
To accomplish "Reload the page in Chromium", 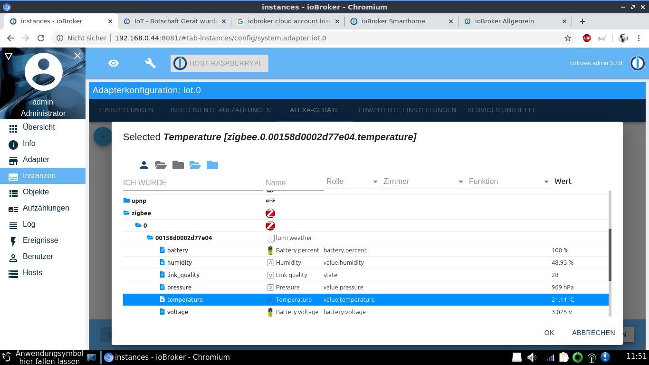I will click(x=41, y=38).
